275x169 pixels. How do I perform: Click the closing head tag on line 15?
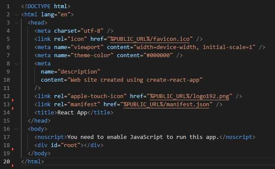pos(39,121)
